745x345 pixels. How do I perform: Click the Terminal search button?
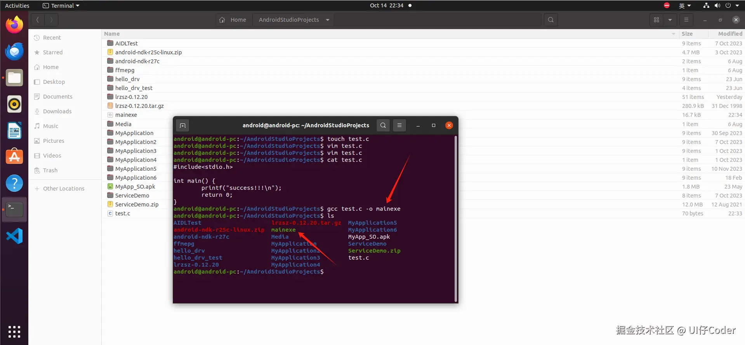pyautogui.click(x=383, y=125)
